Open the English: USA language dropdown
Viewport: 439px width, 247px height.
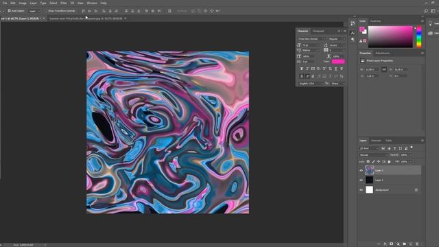(x=310, y=84)
